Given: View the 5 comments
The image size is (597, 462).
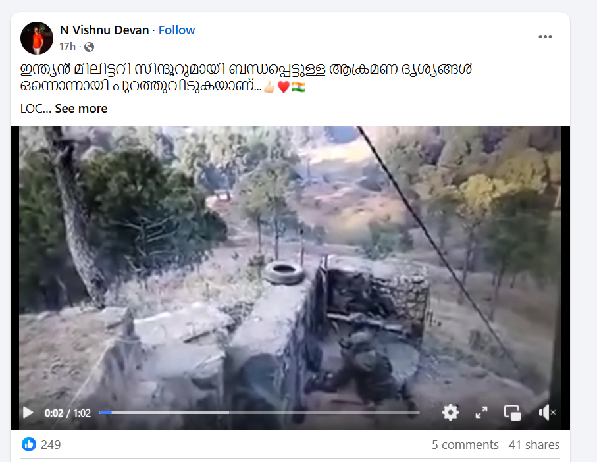Looking at the screenshot, I should pyautogui.click(x=465, y=444).
